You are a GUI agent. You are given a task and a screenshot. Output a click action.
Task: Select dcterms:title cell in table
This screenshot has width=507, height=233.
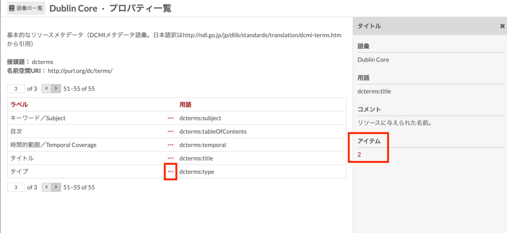[x=196, y=158]
